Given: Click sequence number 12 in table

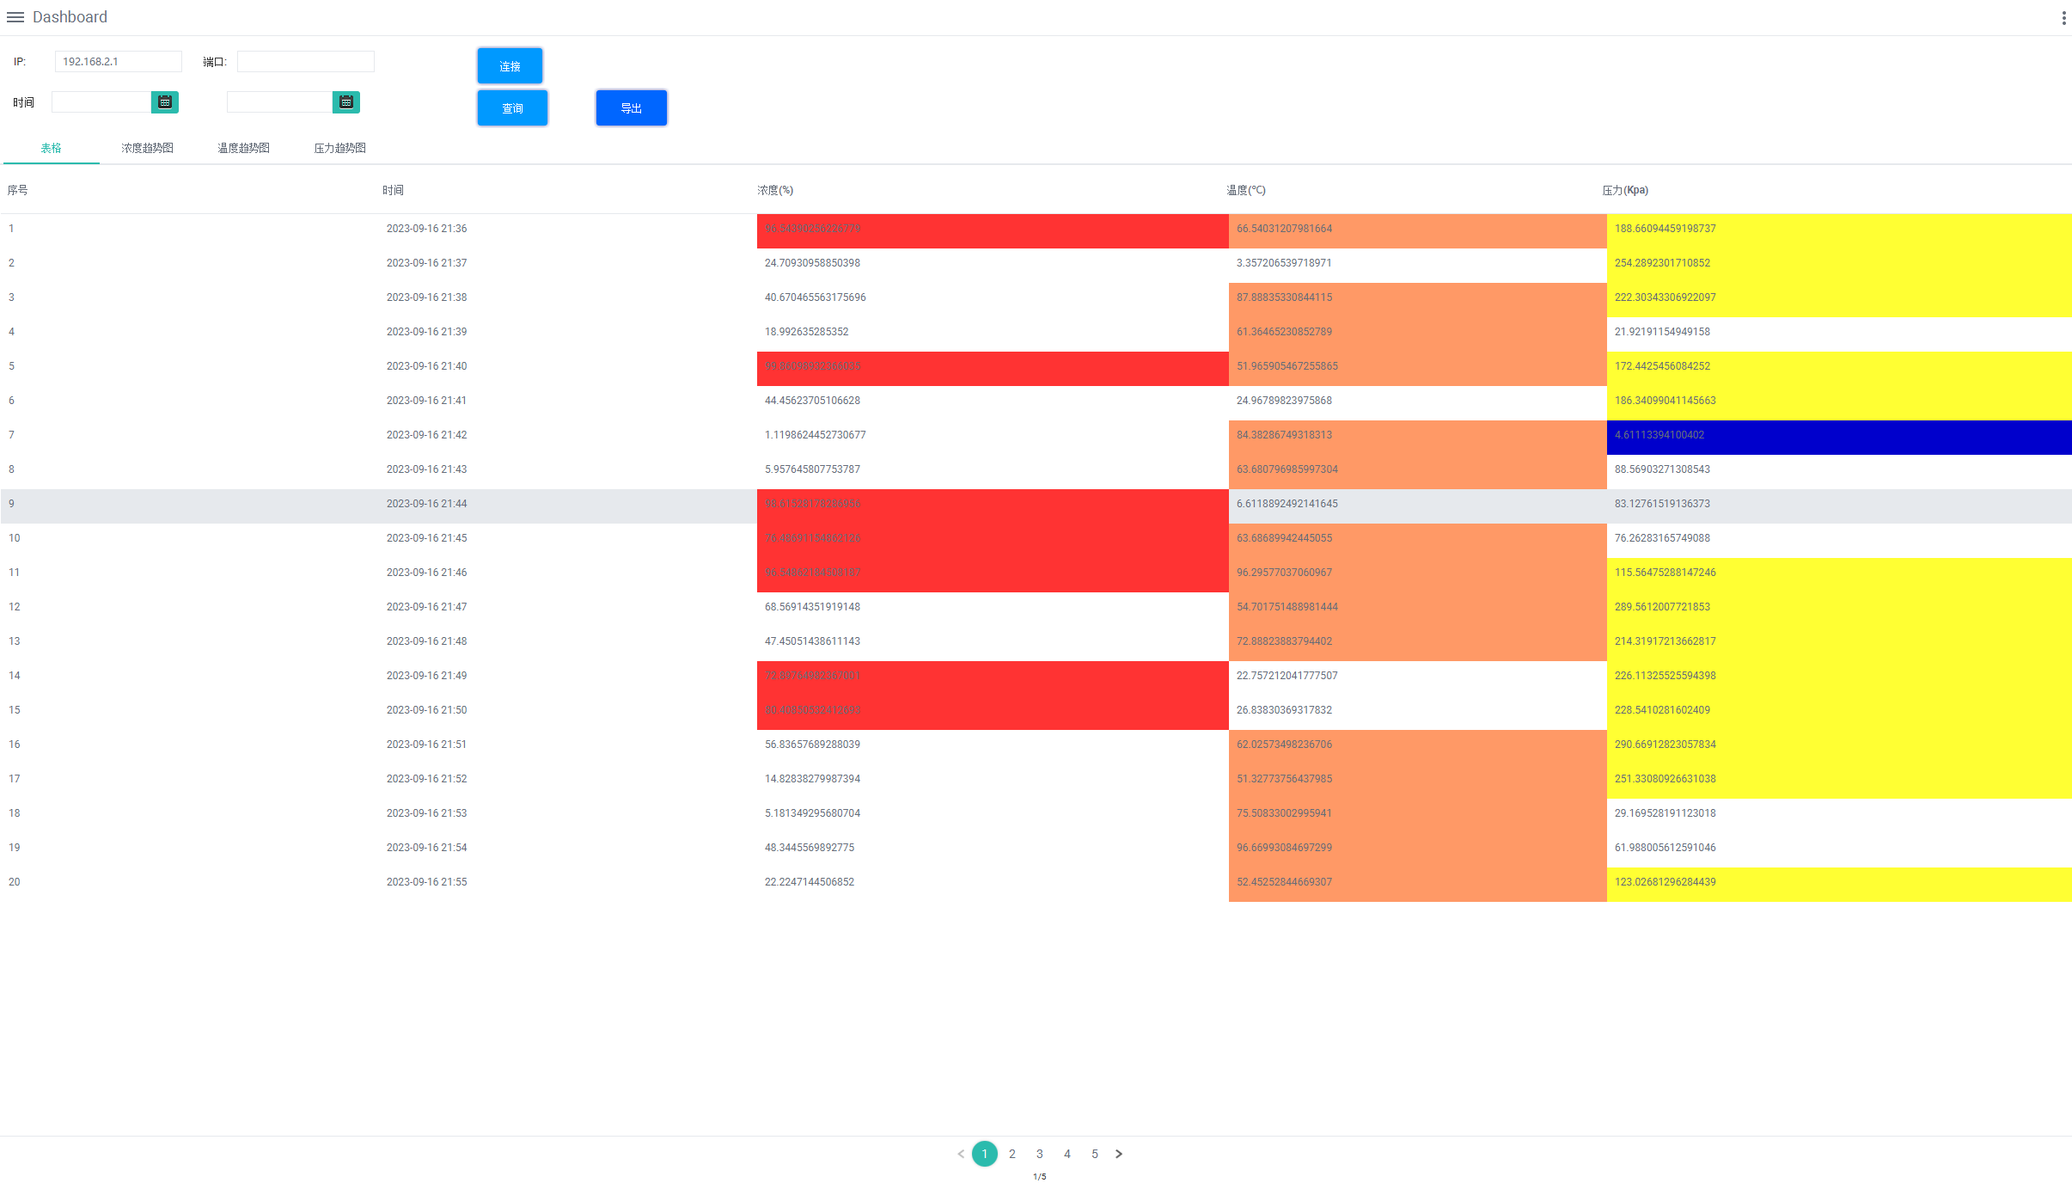Looking at the screenshot, I should click(x=15, y=607).
